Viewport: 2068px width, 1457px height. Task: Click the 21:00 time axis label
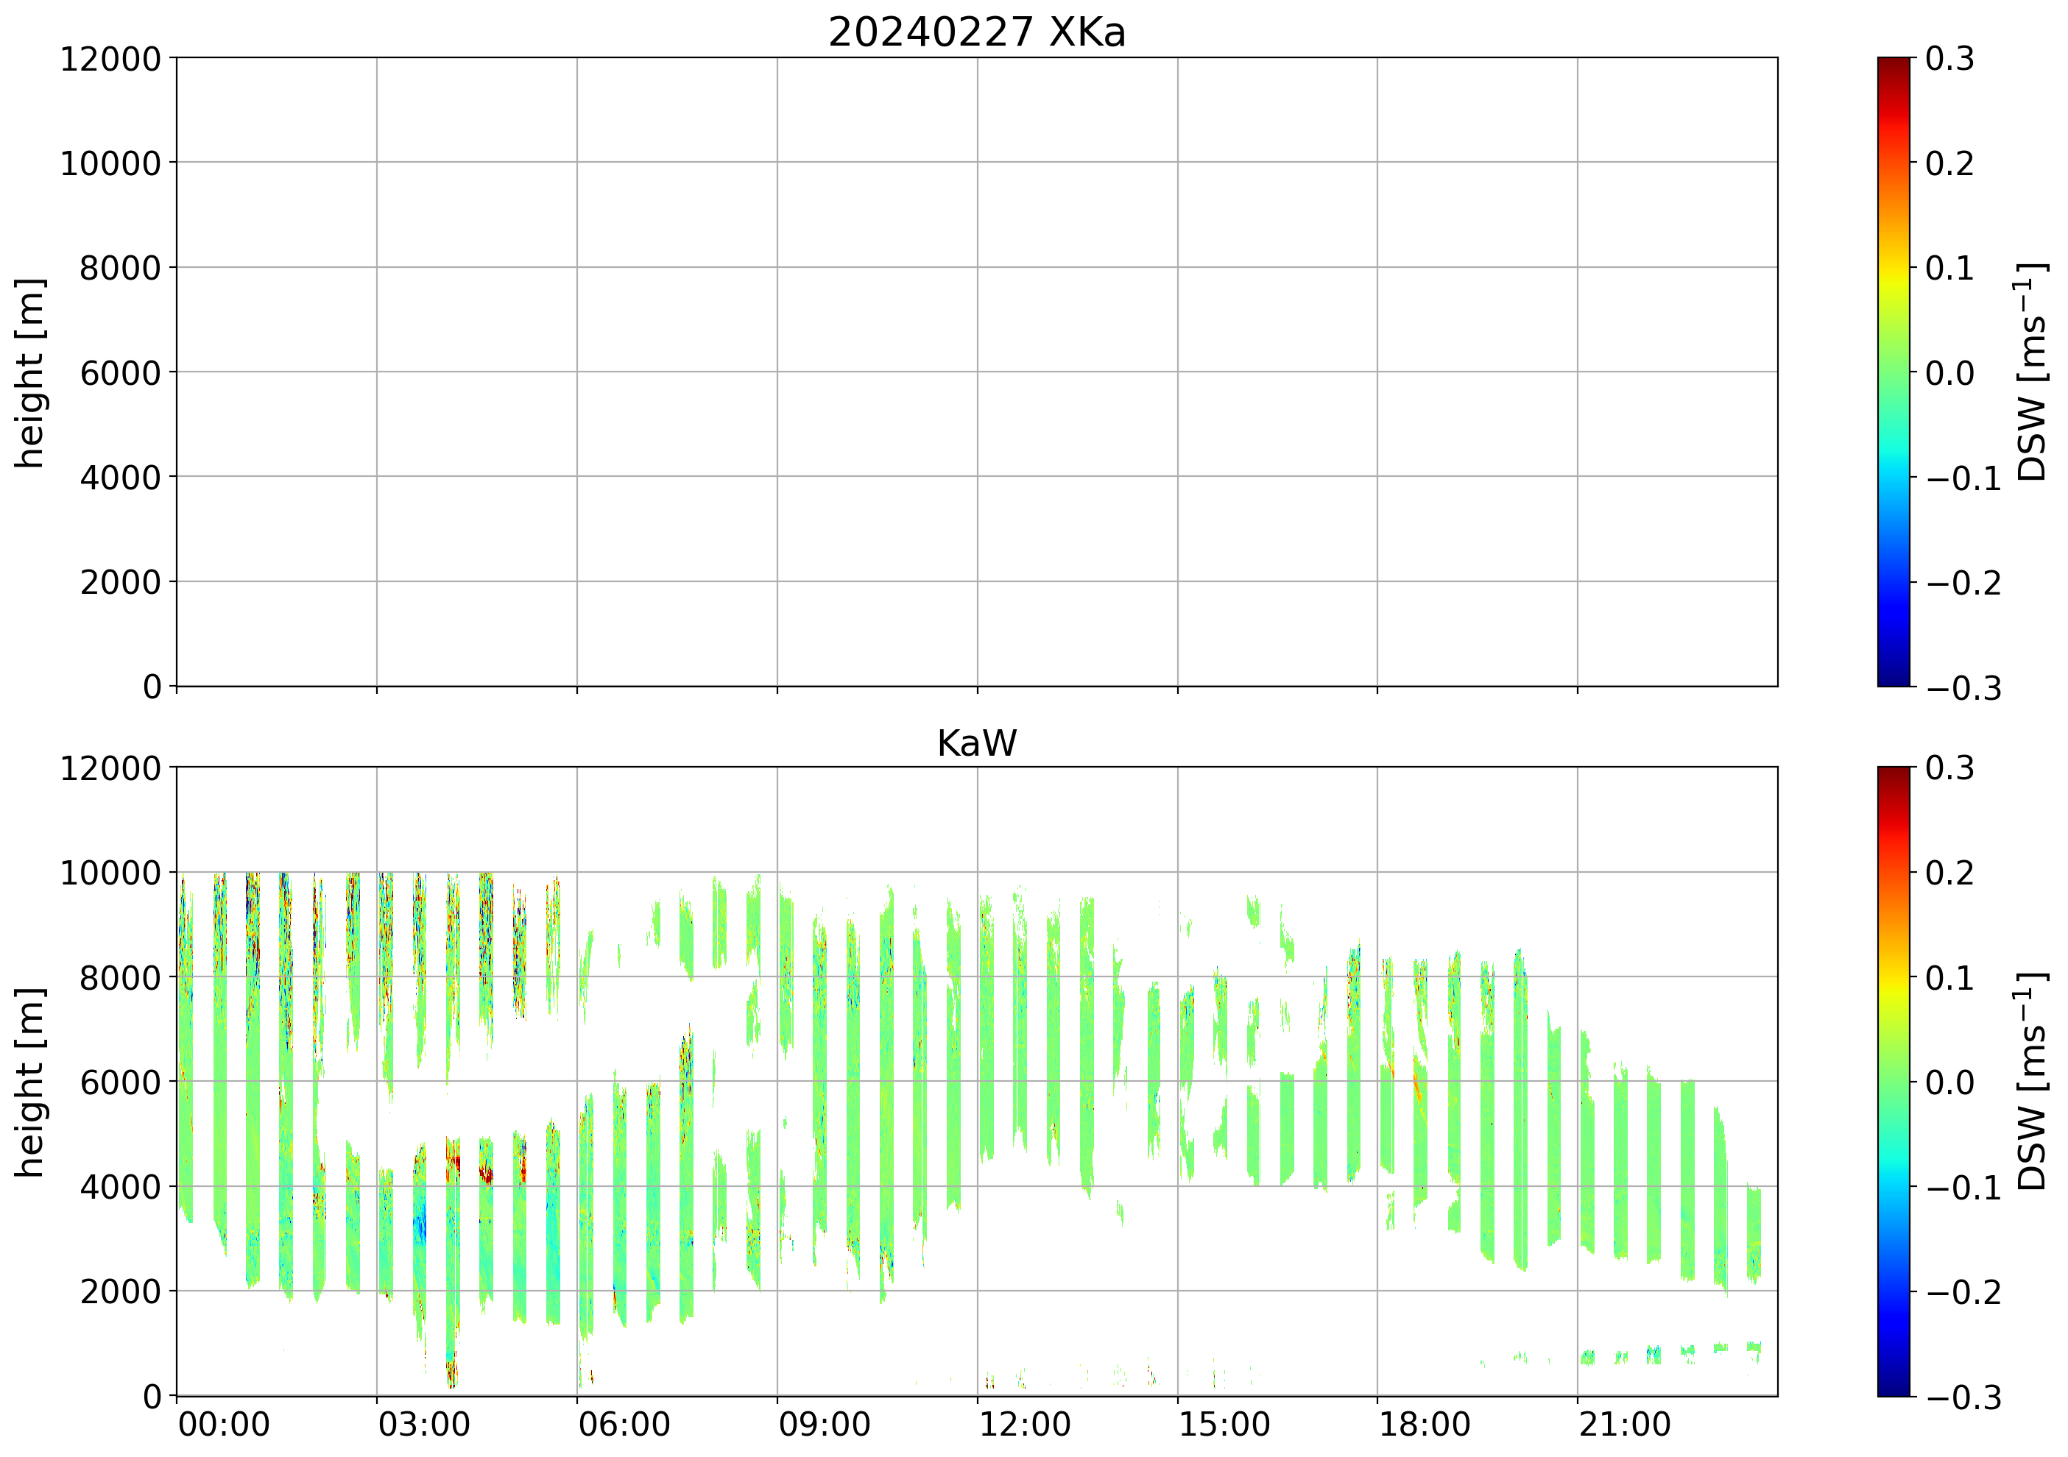point(1625,1425)
